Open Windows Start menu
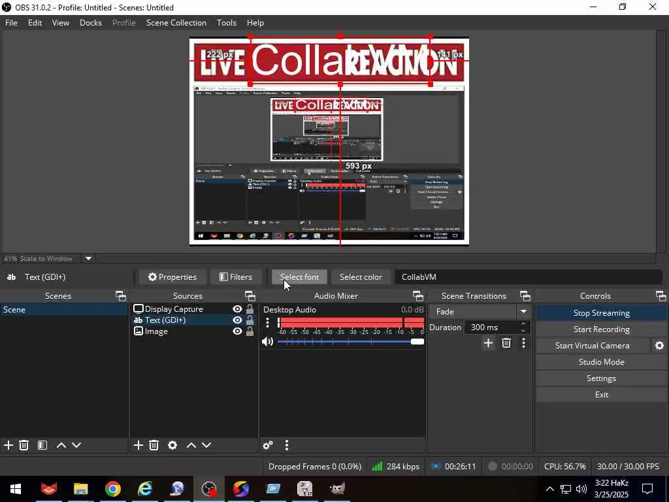Viewport: 669px width, 502px height. pyautogui.click(x=16, y=489)
